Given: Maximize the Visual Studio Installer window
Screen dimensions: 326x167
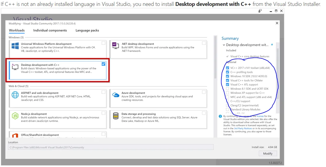Looking at the screenshot, I should pos(276,11).
